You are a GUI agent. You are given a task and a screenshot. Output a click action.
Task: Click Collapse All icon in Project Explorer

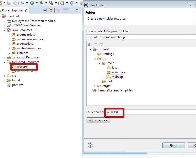45,10
